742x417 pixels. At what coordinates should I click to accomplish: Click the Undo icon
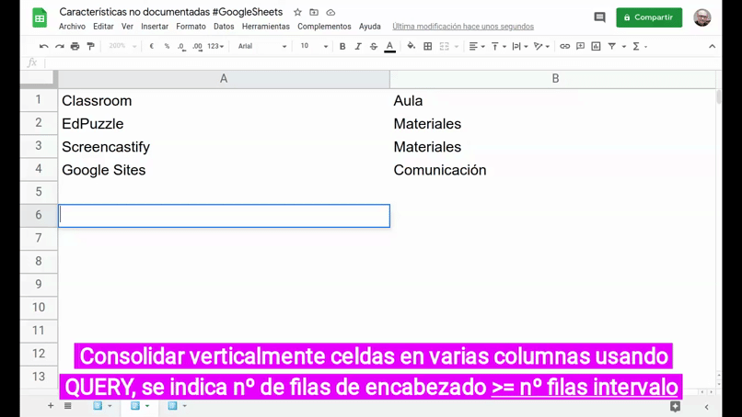(44, 46)
